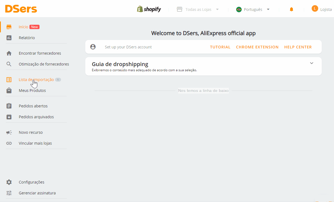Click the import list count badge
334x202 pixels.
pos(58,80)
